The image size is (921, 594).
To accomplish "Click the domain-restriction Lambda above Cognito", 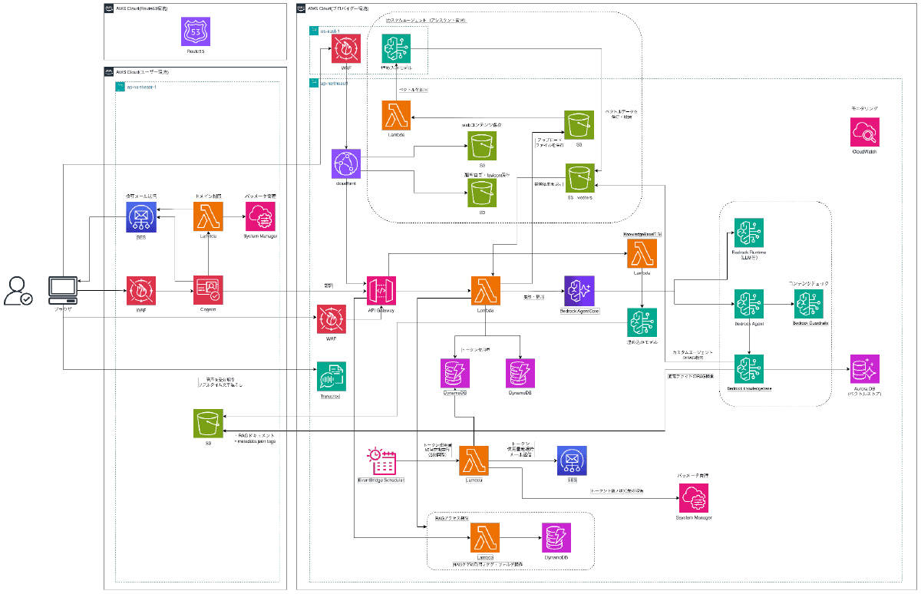I will (208, 216).
